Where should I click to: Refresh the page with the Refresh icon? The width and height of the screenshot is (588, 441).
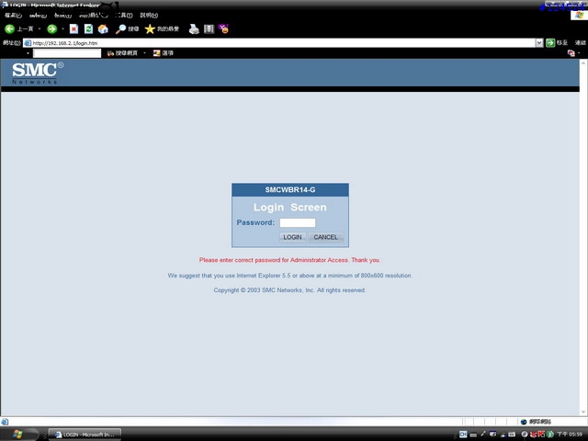coord(88,28)
